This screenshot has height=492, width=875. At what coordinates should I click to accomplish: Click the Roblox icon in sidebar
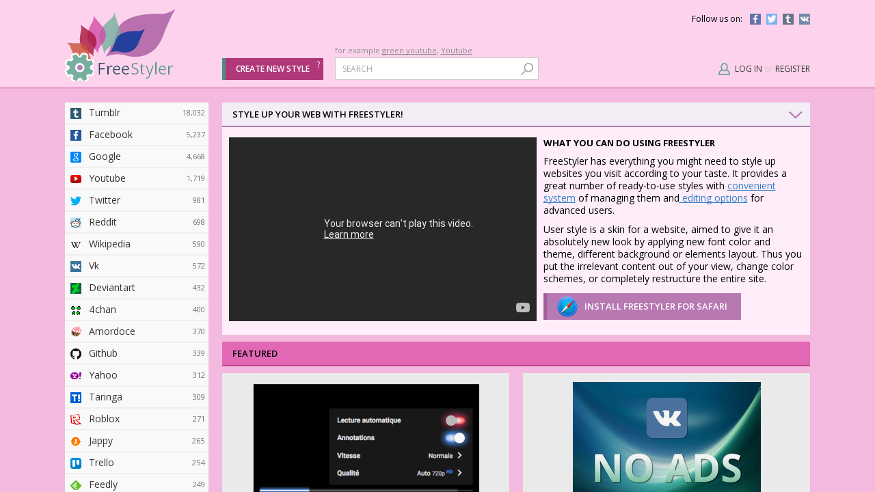(x=76, y=420)
